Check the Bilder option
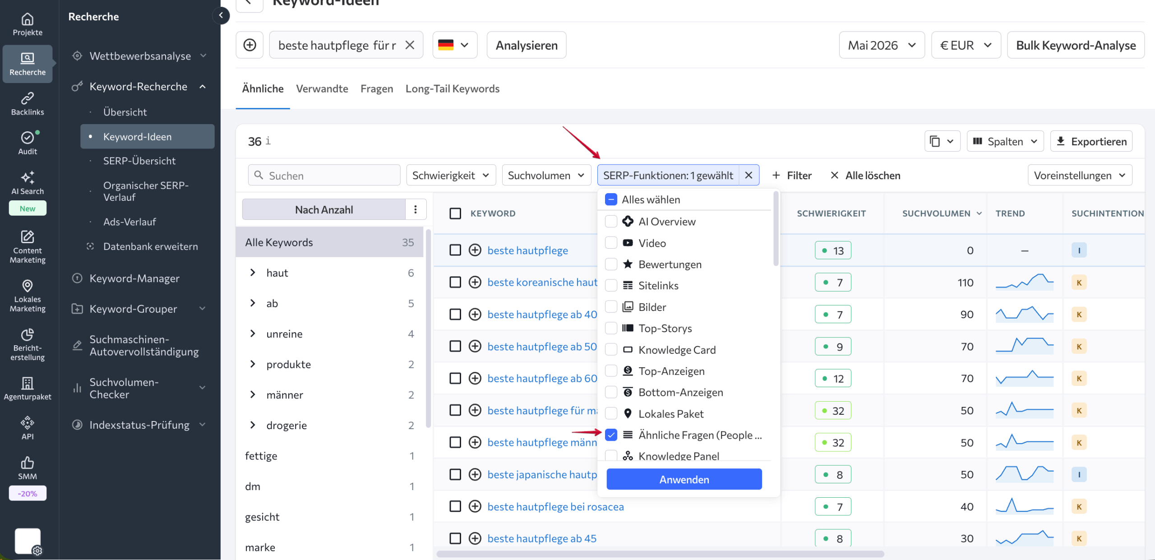This screenshot has height=560, width=1155. 611,307
